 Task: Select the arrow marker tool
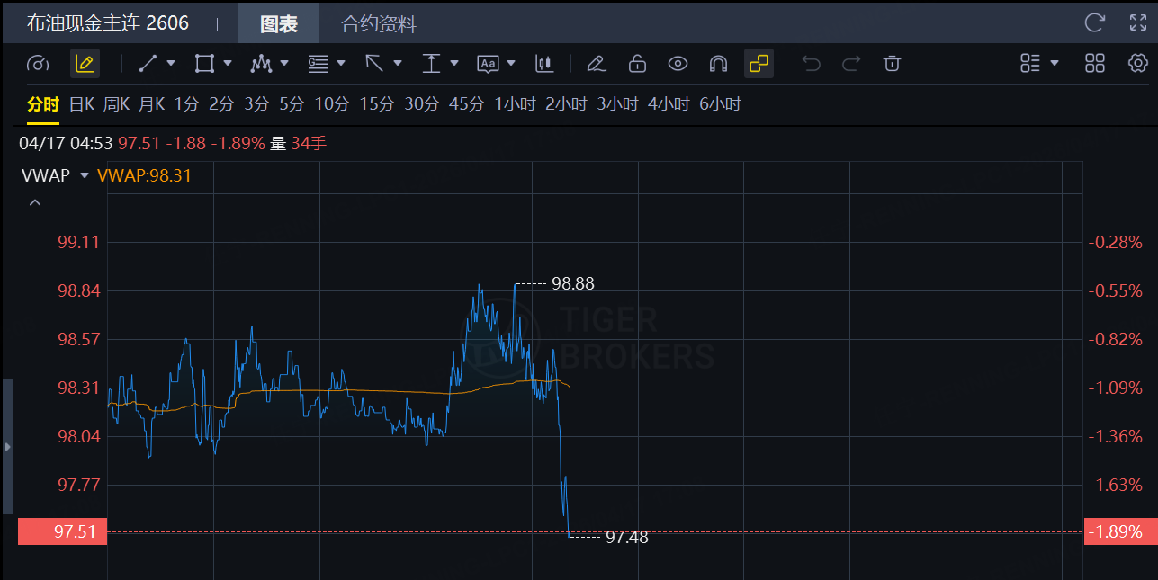pyautogui.click(x=374, y=64)
